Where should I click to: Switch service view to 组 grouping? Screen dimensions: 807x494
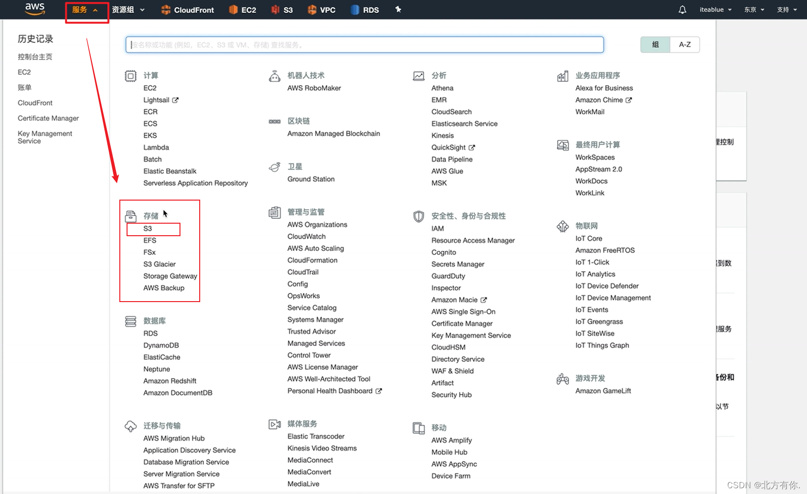(x=655, y=45)
